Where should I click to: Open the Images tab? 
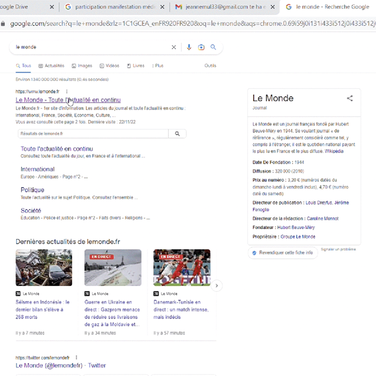(82, 66)
